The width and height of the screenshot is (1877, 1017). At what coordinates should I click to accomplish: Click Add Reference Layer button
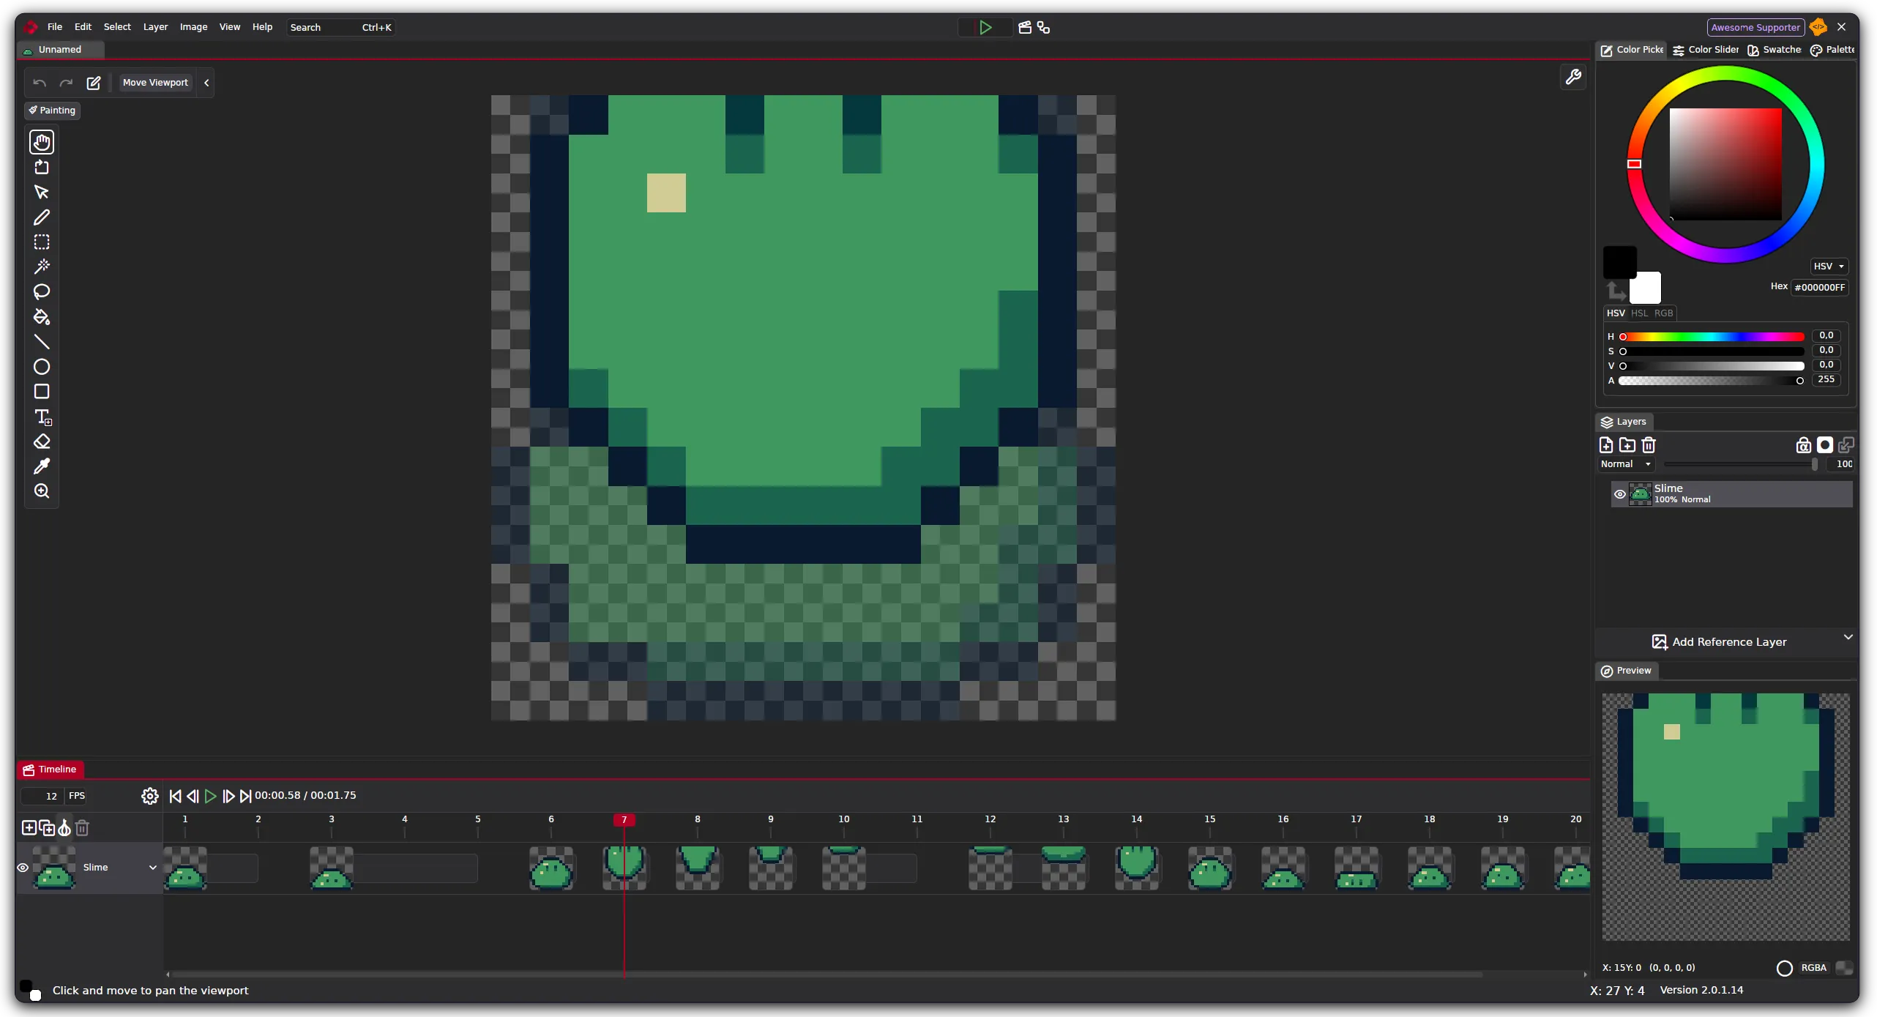(1719, 642)
